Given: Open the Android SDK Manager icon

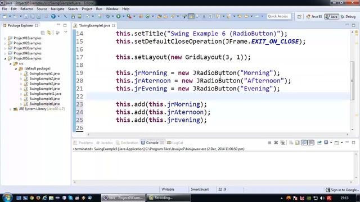Looking at the screenshot, I should pyautogui.click(x=73, y=16).
